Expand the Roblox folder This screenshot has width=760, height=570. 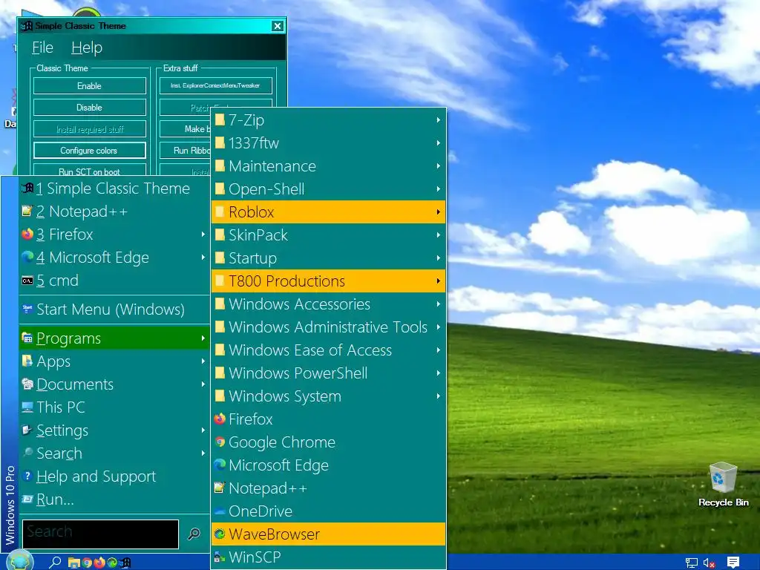point(329,212)
